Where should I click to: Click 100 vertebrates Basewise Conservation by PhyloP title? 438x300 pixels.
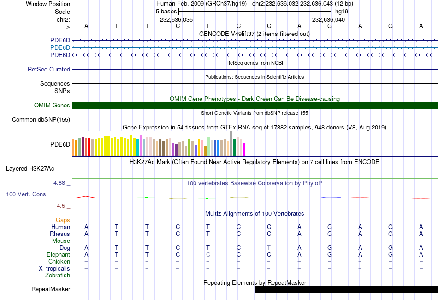255,183
